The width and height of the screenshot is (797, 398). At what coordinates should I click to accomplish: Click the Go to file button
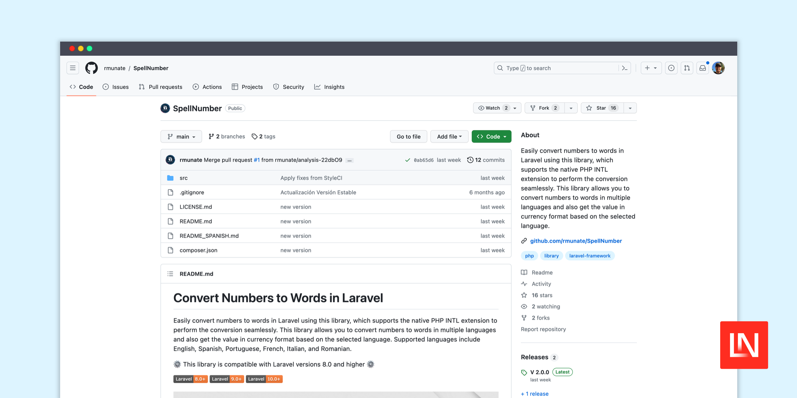pyautogui.click(x=409, y=136)
